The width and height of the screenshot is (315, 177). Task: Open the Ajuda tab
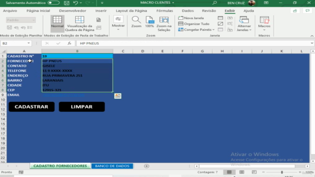pyautogui.click(x=249, y=11)
